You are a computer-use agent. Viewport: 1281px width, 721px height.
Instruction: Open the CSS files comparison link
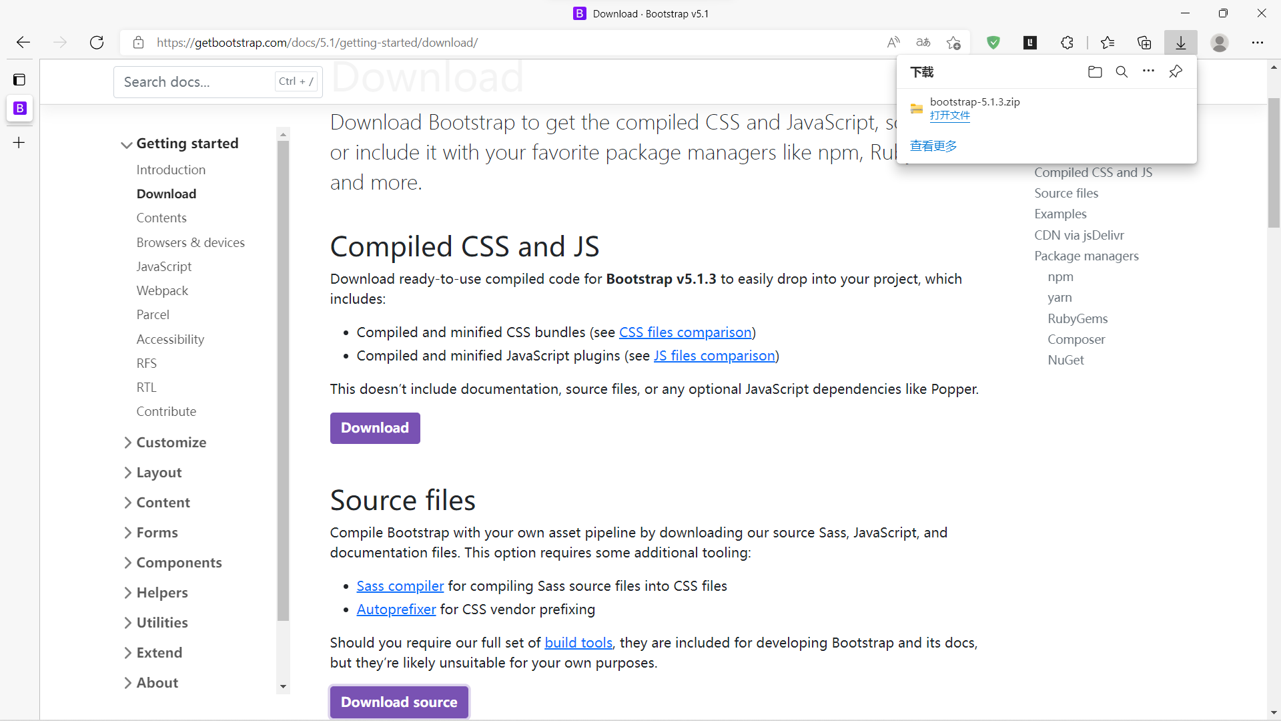[x=685, y=332]
